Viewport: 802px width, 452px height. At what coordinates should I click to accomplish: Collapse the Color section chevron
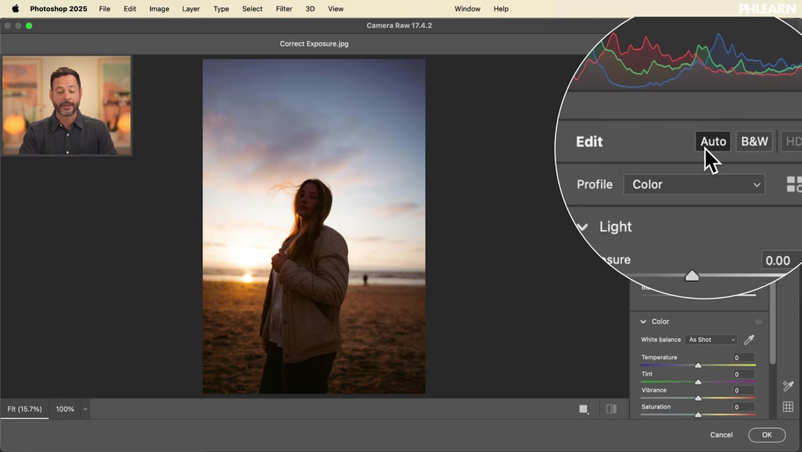(x=644, y=322)
